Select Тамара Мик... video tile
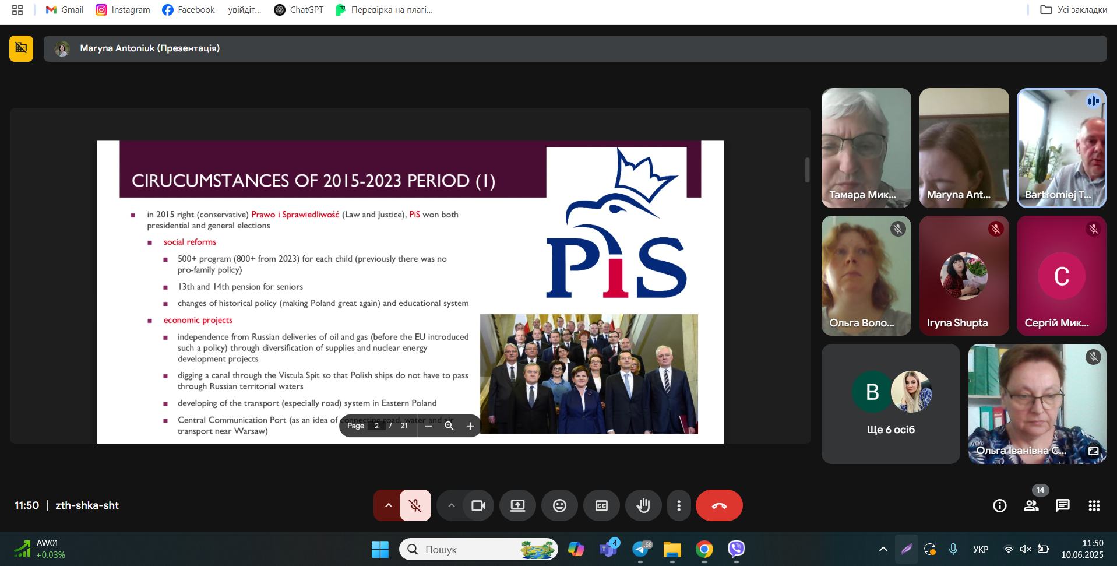Viewport: 1117px width, 566px height. pyautogui.click(x=866, y=148)
